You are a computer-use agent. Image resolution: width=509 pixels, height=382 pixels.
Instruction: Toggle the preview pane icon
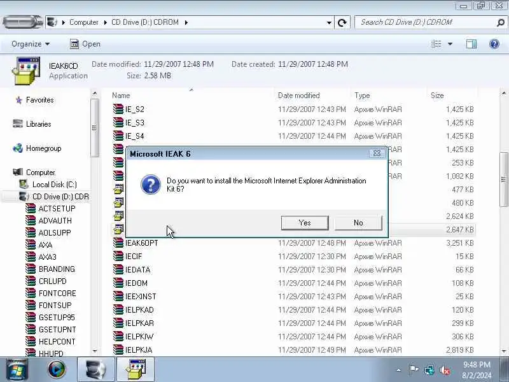[471, 44]
